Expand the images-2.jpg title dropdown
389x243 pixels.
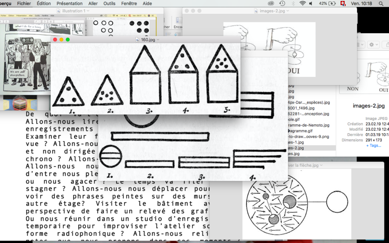pyautogui.click(x=288, y=11)
